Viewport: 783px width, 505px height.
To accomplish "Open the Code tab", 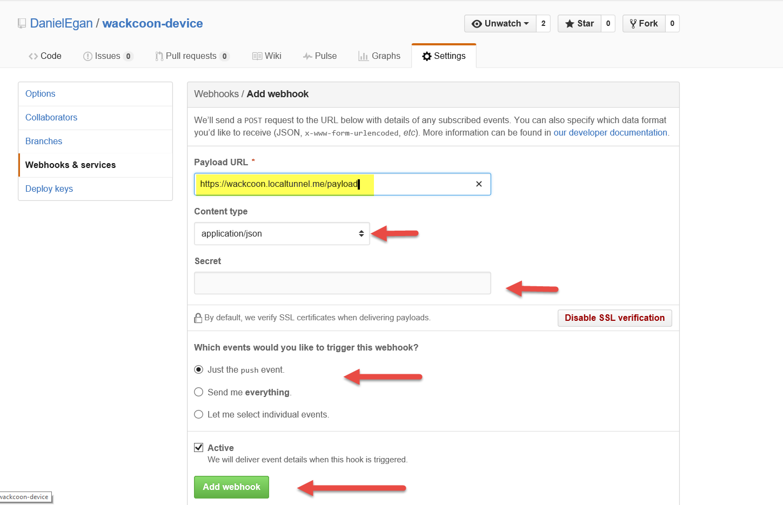I will (45, 56).
